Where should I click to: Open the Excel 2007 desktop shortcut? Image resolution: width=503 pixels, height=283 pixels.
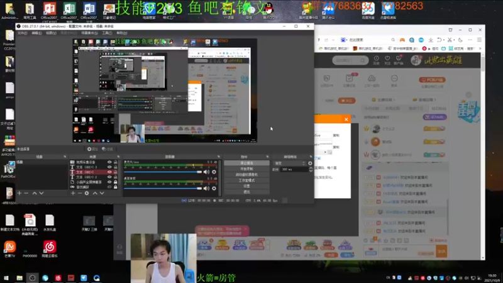(69, 11)
